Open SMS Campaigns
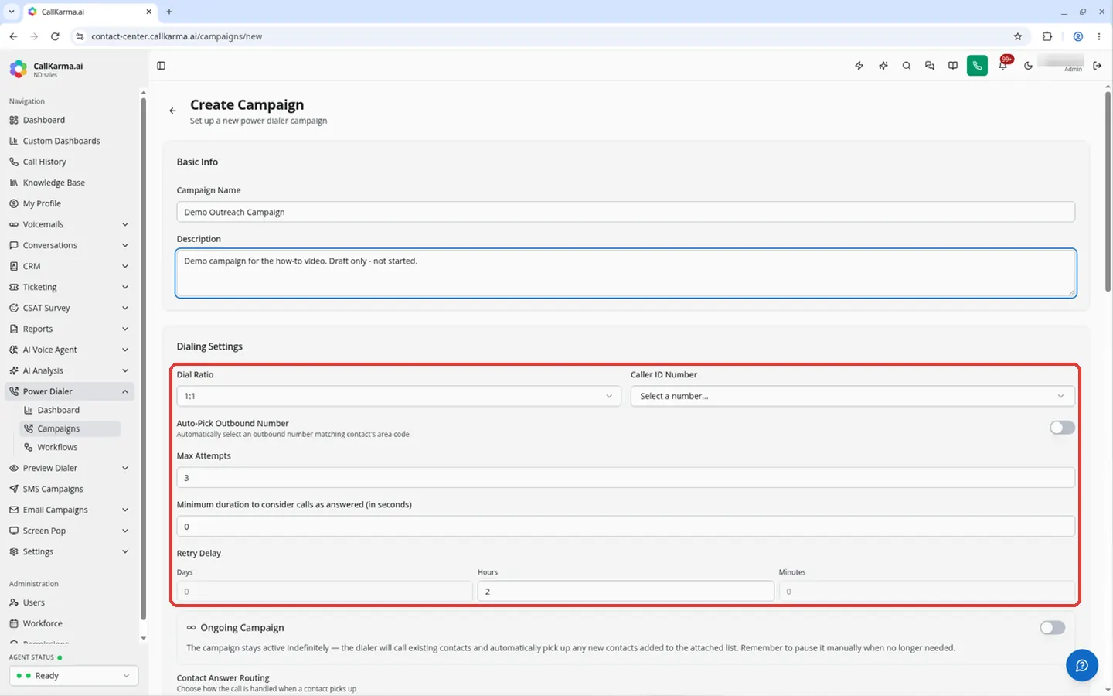Image resolution: width=1113 pixels, height=696 pixels. tap(68, 489)
